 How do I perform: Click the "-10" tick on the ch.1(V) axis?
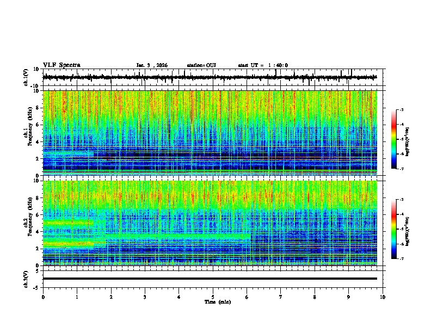point(35,86)
